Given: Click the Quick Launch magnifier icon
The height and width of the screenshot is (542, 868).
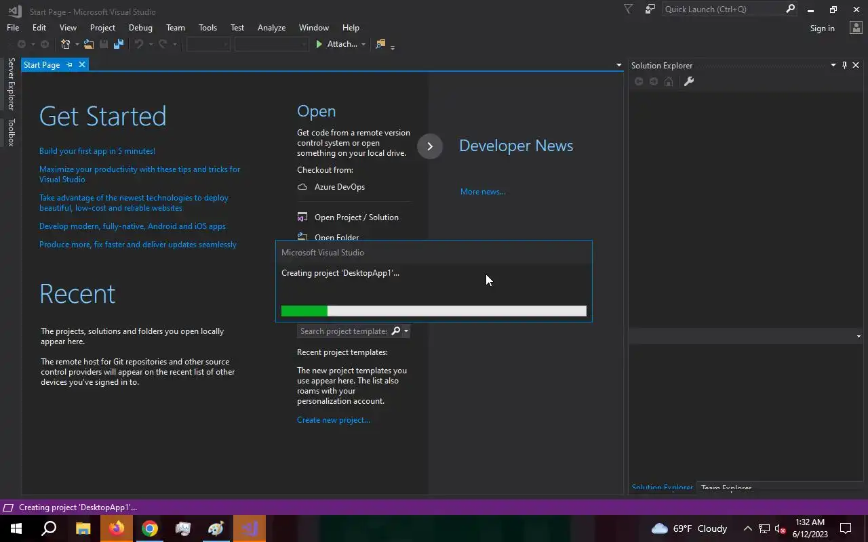Looking at the screenshot, I should pyautogui.click(x=790, y=9).
